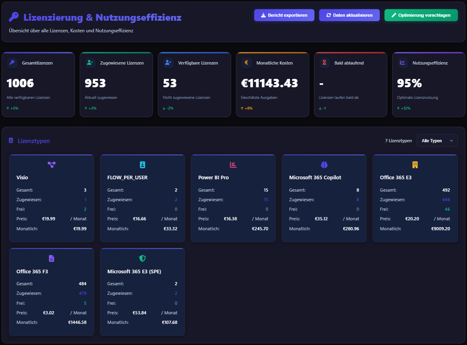Image resolution: width=467 pixels, height=345 pixels.
Task: Click the Verfügbare Lizenzen user-plus icon
Action: coord(168,63)
